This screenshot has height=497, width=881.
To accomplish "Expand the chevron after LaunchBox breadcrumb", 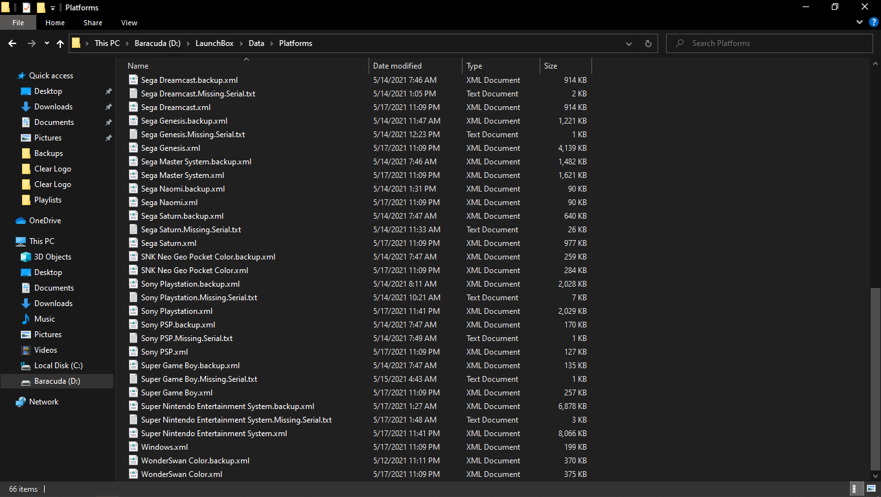I will pos(240,43).
